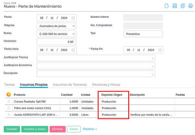Viewport: 195px width, 135px height.
Task: Switch to the Tareas tab
Action: point(9,84)
